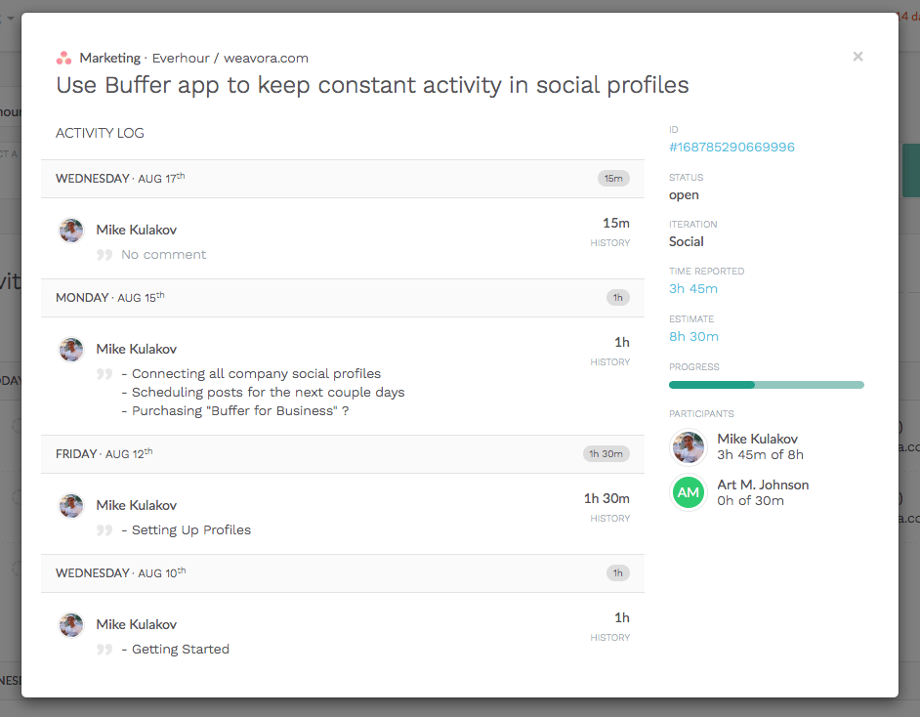Click the 3h 45m time reported link
The height and width of the screenshot is (717, 920).
[x=693, y=289]
